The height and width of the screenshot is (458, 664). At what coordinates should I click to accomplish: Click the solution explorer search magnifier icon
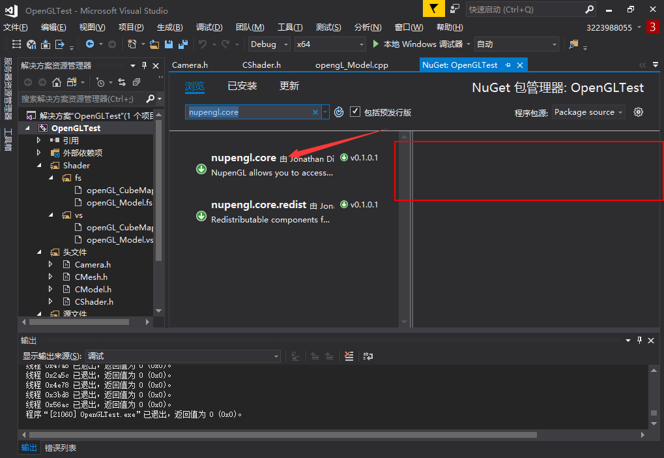[150, 99]
